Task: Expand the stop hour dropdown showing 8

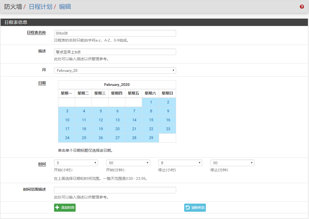Action: point(180,163)
